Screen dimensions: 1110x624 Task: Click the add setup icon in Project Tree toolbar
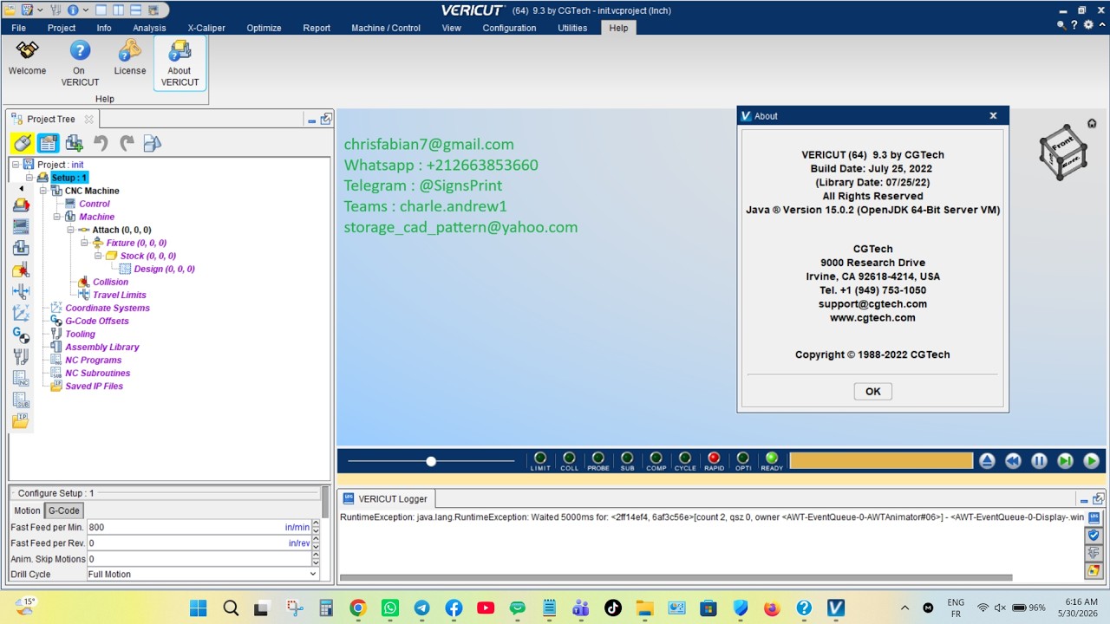[75, 143]
